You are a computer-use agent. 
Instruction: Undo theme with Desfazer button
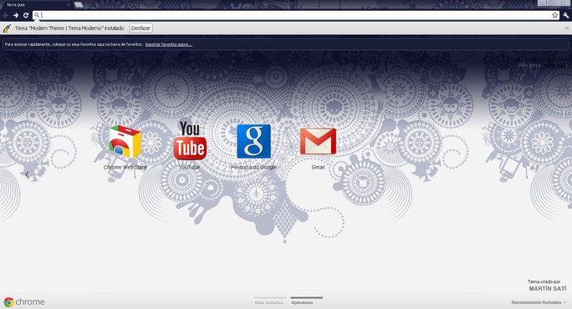[140, 28]
